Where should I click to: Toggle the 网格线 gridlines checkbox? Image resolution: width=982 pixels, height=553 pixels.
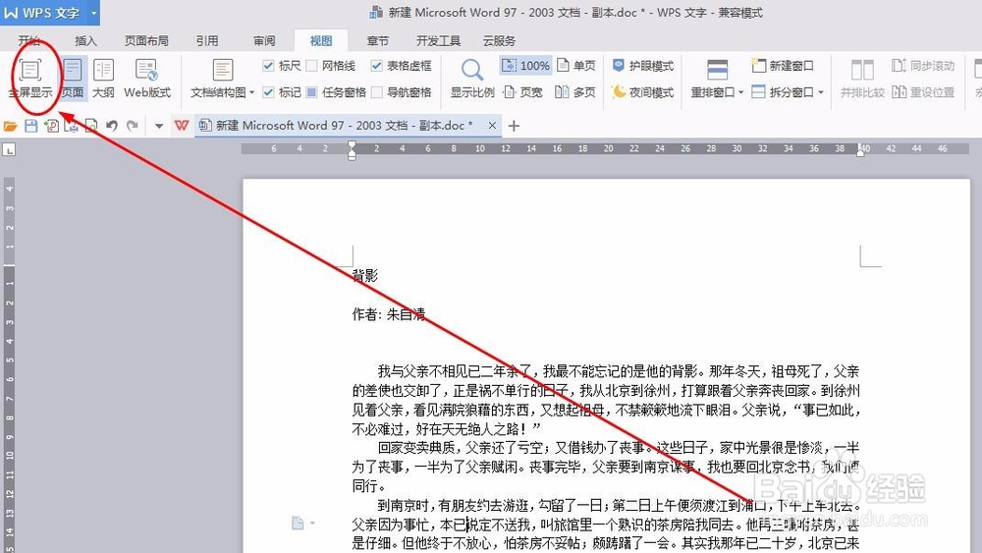click(311, 65)
